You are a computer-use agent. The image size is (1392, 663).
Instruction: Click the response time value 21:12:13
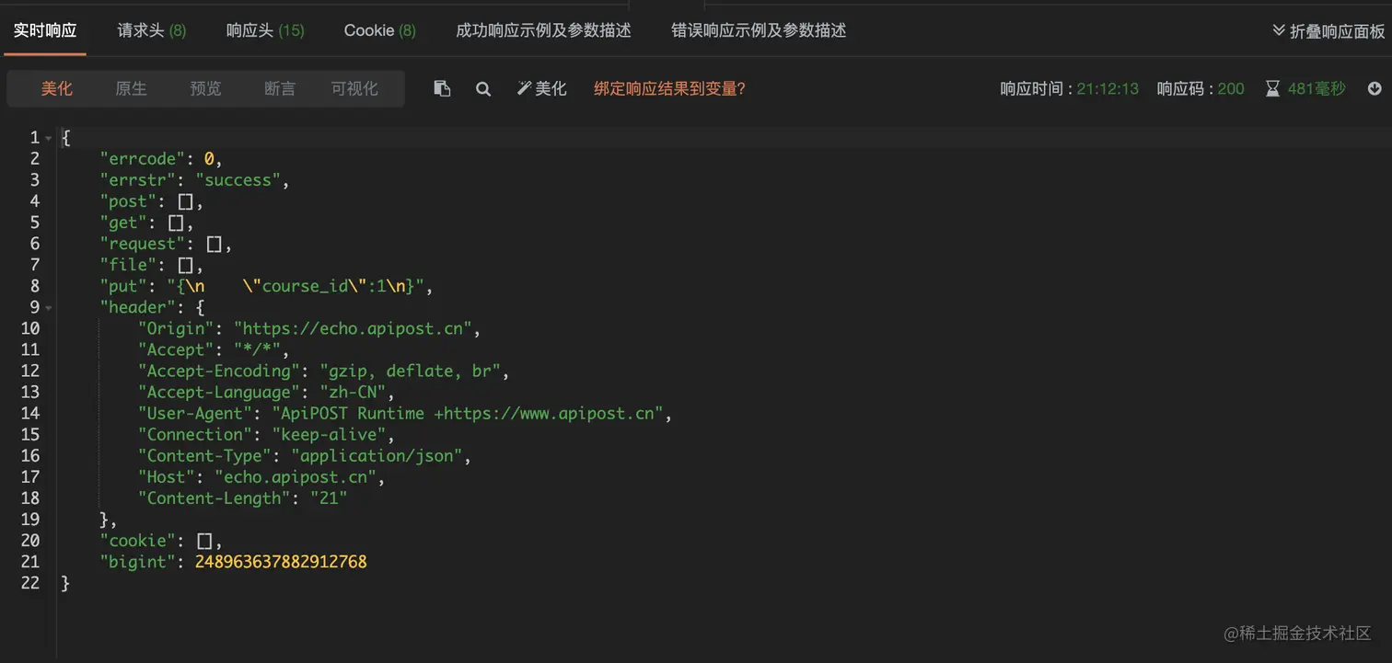(1108, 89)
